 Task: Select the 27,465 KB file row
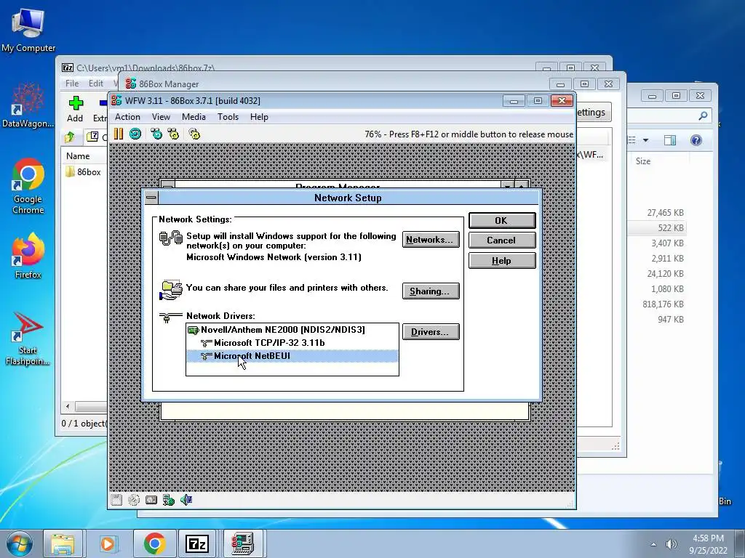click(x=665, y=213)
